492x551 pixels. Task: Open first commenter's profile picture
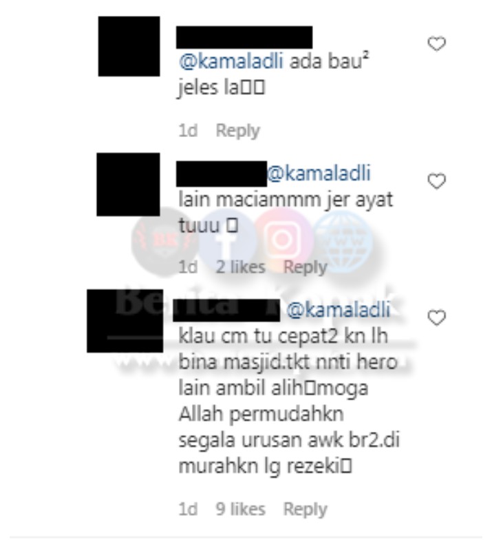129,46
